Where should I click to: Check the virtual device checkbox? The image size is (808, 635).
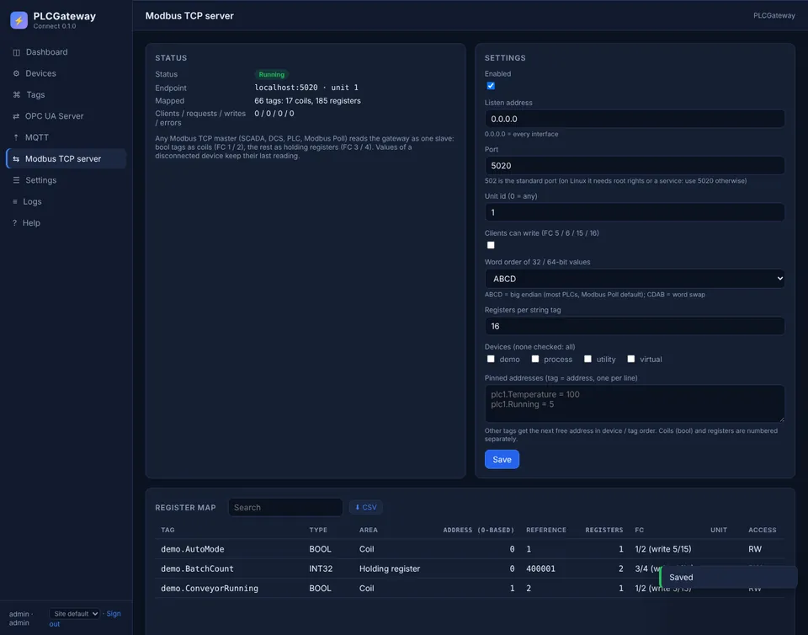[630, 359]
